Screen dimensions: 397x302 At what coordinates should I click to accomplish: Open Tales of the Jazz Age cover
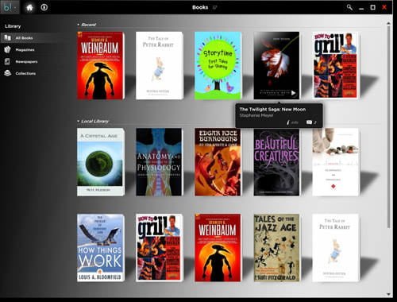(276, 248)
